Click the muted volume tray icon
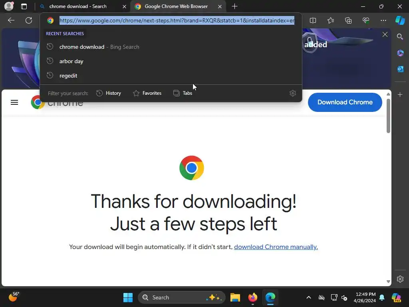 (x=344, y=297)
